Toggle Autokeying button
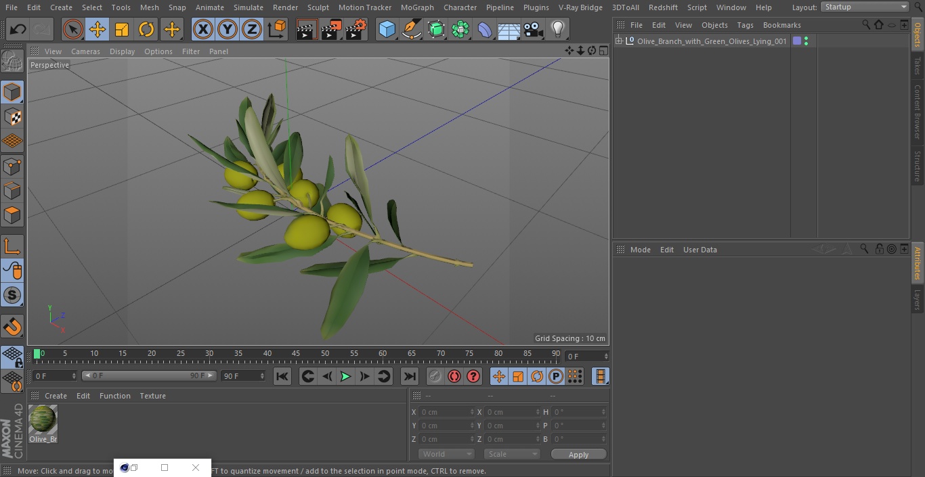 coord(454,376)
